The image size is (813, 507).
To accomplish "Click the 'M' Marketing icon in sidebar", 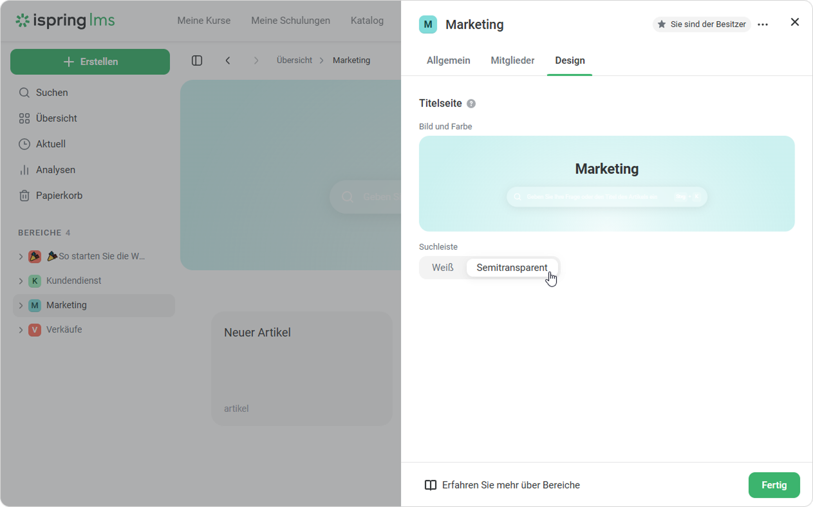I will 35,305.
